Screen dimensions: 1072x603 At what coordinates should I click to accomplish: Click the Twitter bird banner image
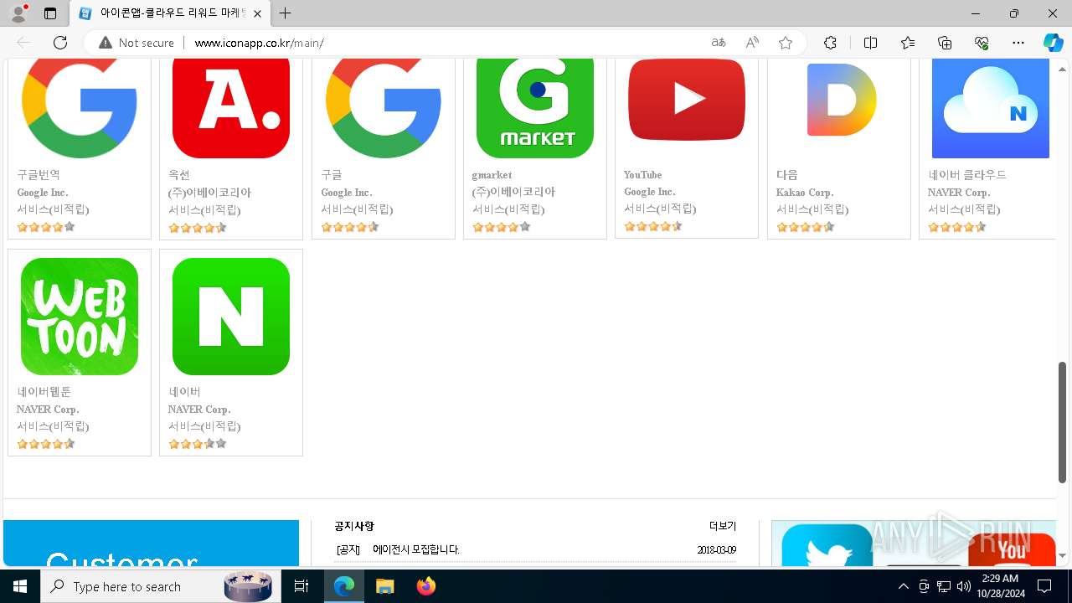point(827,544)
